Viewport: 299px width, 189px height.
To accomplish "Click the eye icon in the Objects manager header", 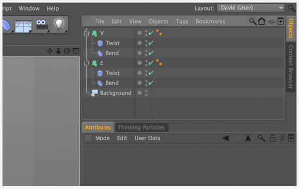I will [x=271, y=21].
